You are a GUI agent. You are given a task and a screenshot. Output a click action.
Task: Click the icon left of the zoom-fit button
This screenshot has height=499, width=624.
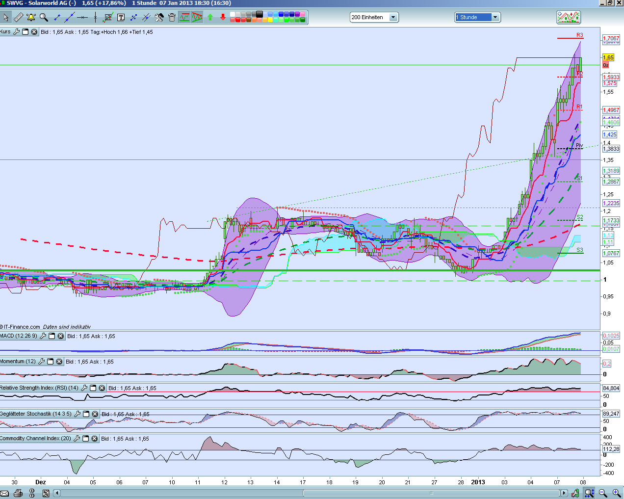[575, 493]
